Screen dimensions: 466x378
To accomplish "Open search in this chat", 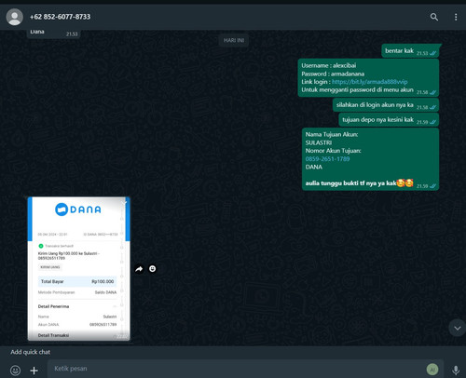I will click(434, 17).
